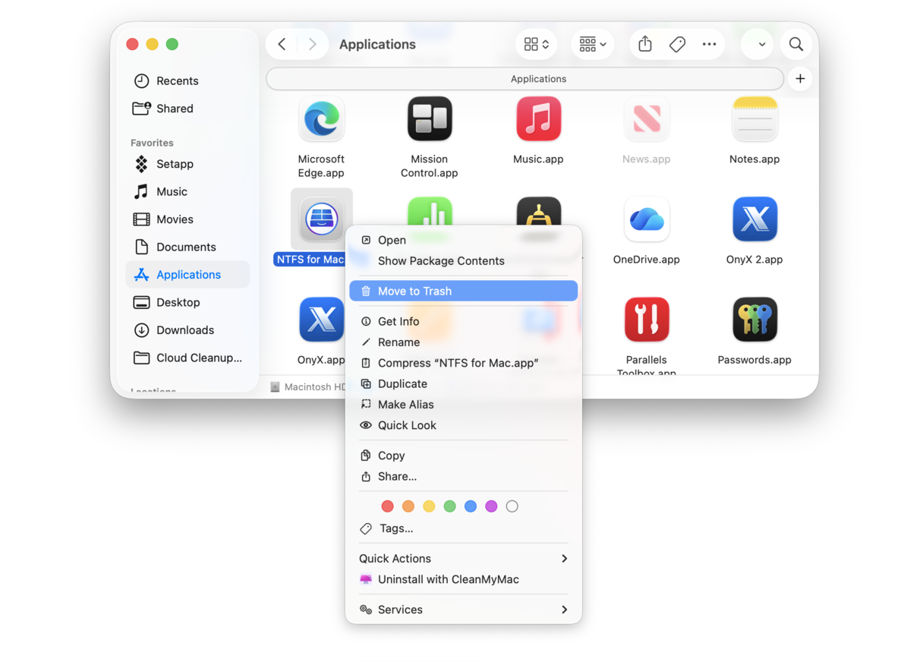Select the OnyX.app icon
Screen dimensions: 923x662
(x=321, y=320)
